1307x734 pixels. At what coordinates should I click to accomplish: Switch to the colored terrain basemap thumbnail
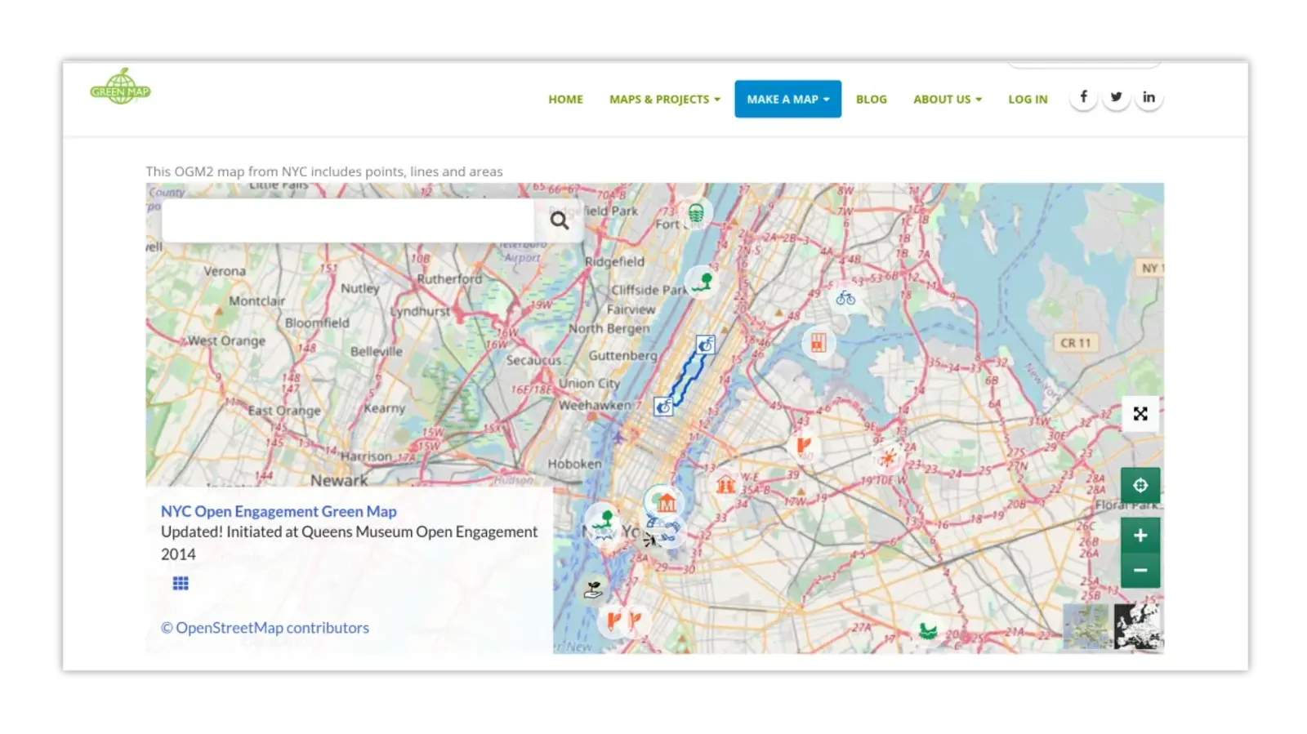click(1086, 626)
